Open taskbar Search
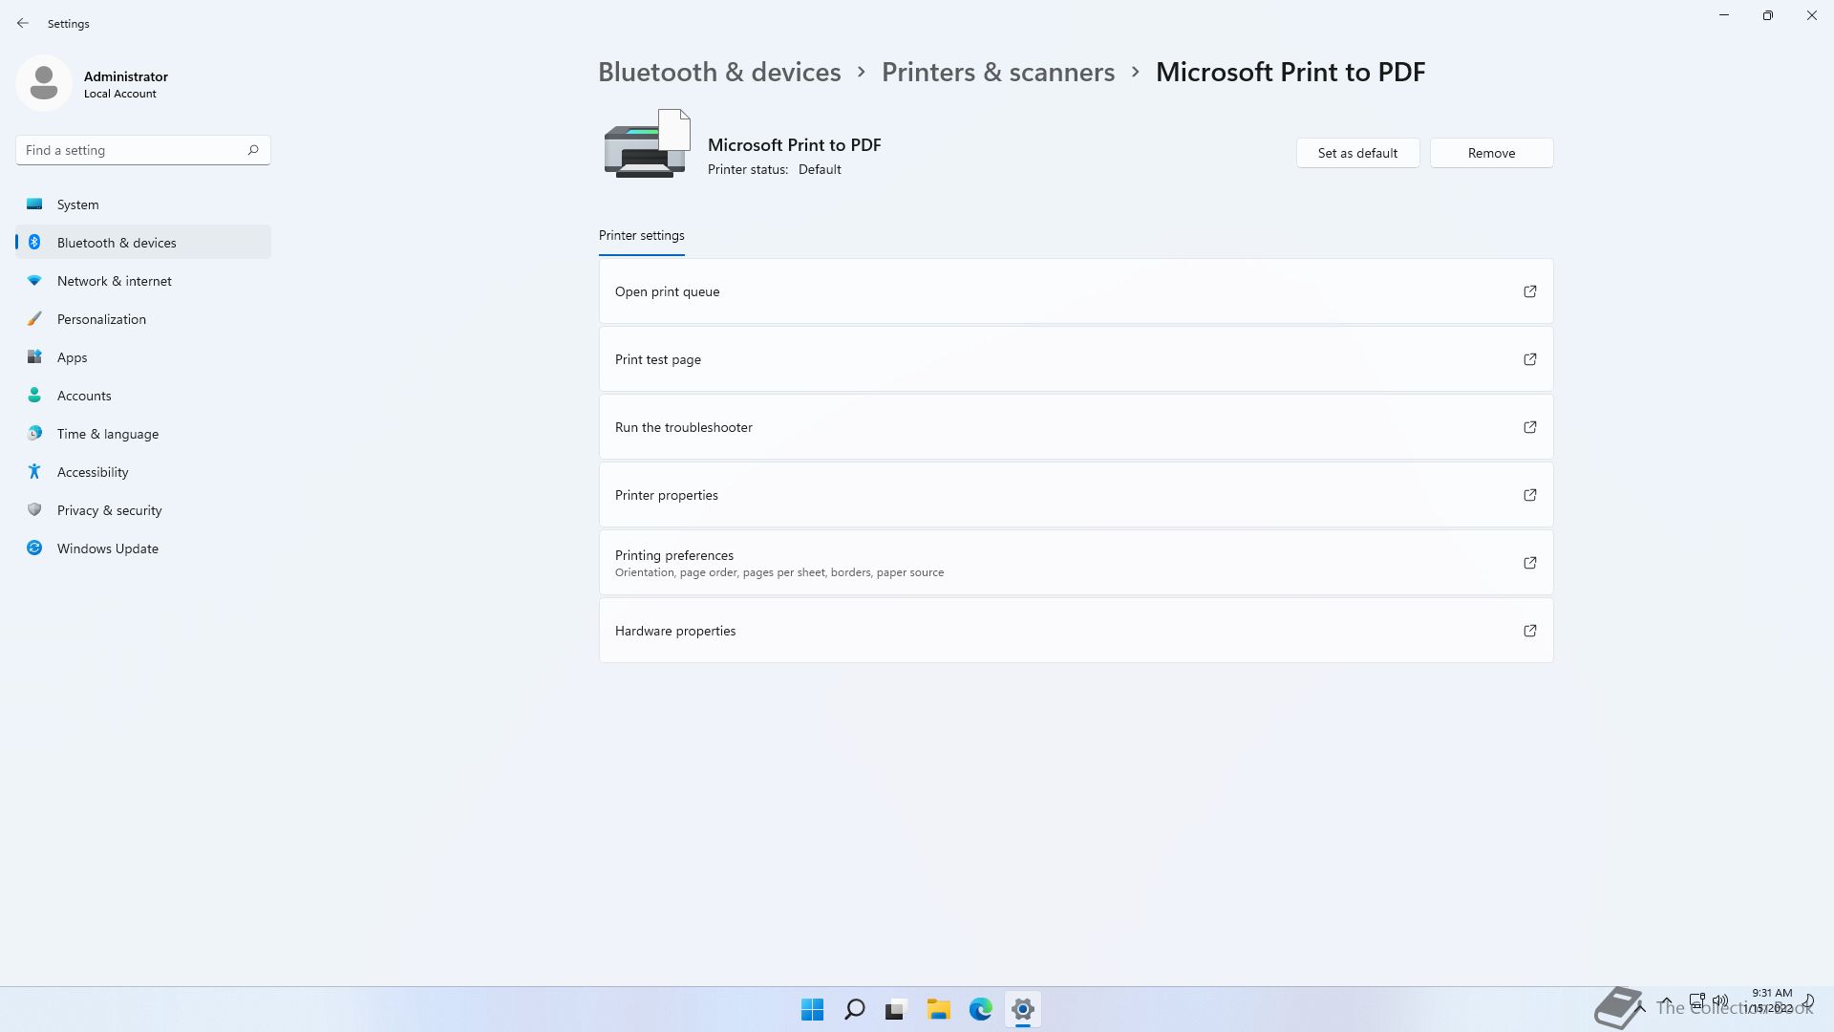1834x1032 pixels. [855, 1009]
